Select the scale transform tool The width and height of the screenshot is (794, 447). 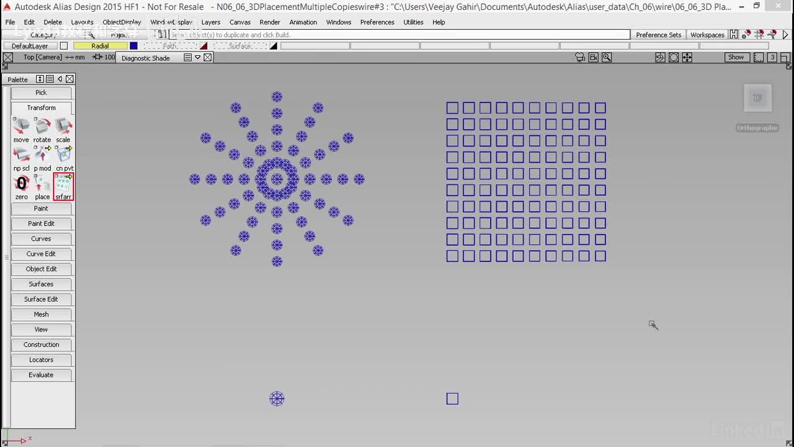pos(63,130)
